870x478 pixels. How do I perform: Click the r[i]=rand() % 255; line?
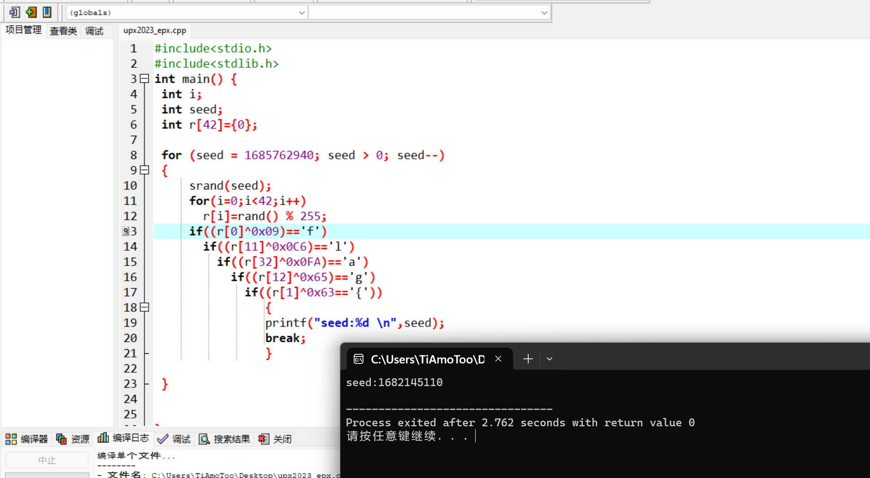click(265, 216)
